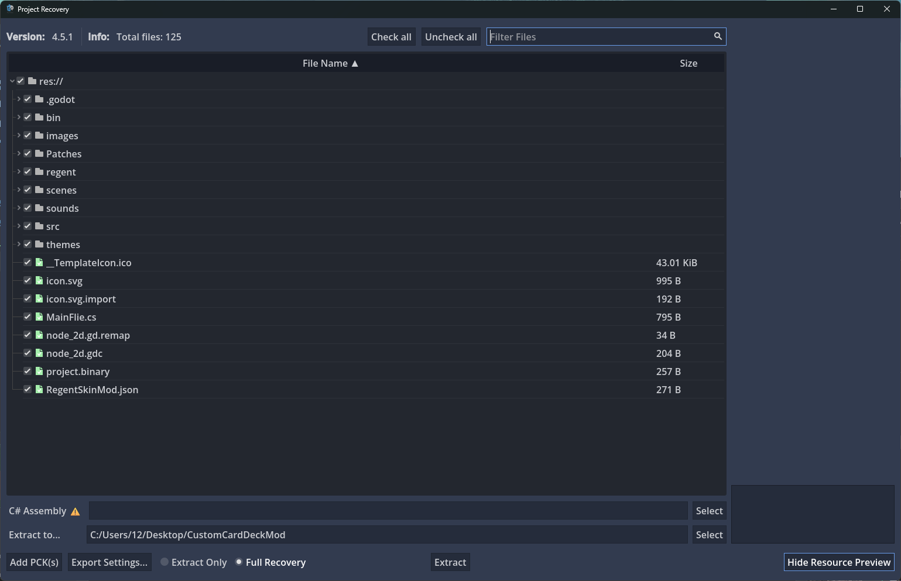
Task: Click the file icon for __TemplateIcon.ico
Action: 39,262
